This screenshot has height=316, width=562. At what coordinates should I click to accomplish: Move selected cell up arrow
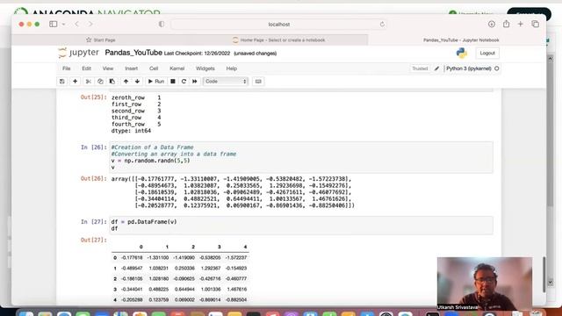(x=126, y=82)
